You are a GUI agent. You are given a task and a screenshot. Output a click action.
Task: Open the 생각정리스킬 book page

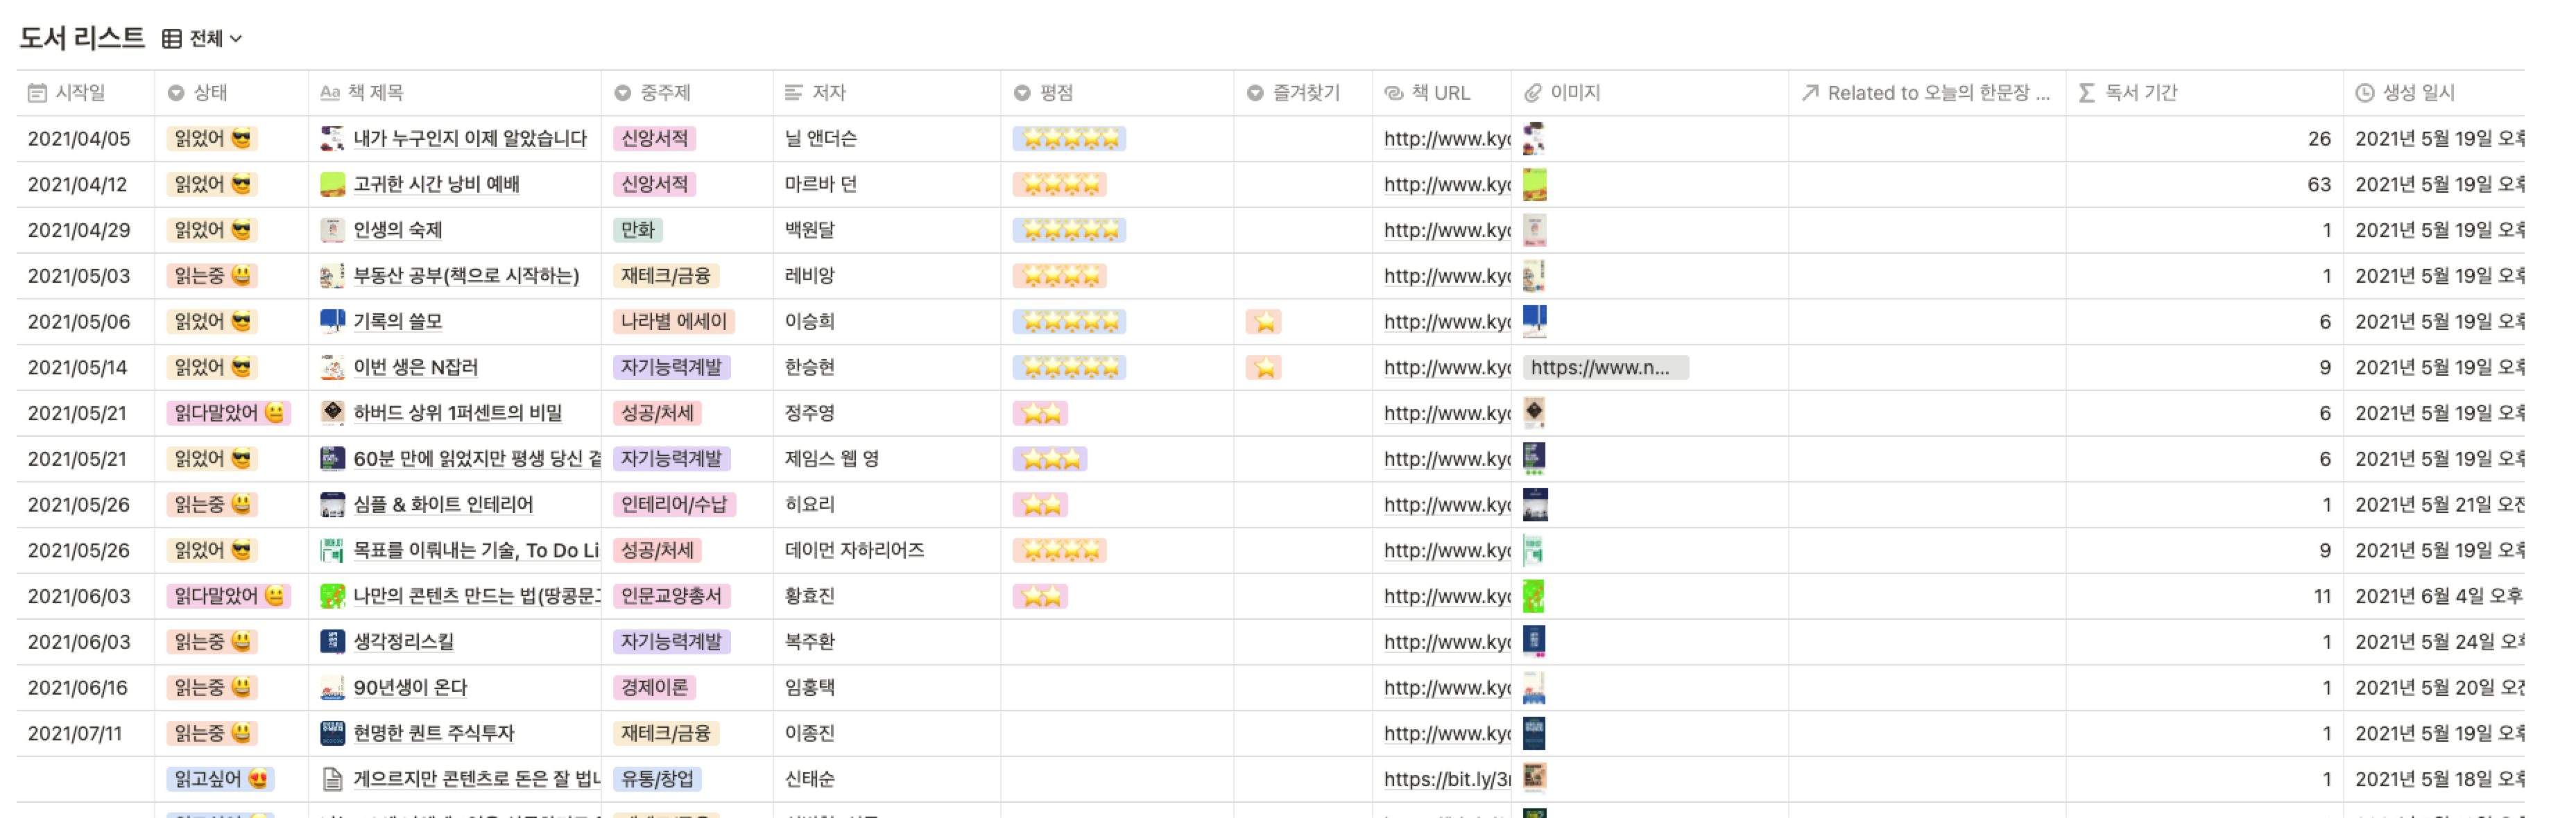click(403, 642)
